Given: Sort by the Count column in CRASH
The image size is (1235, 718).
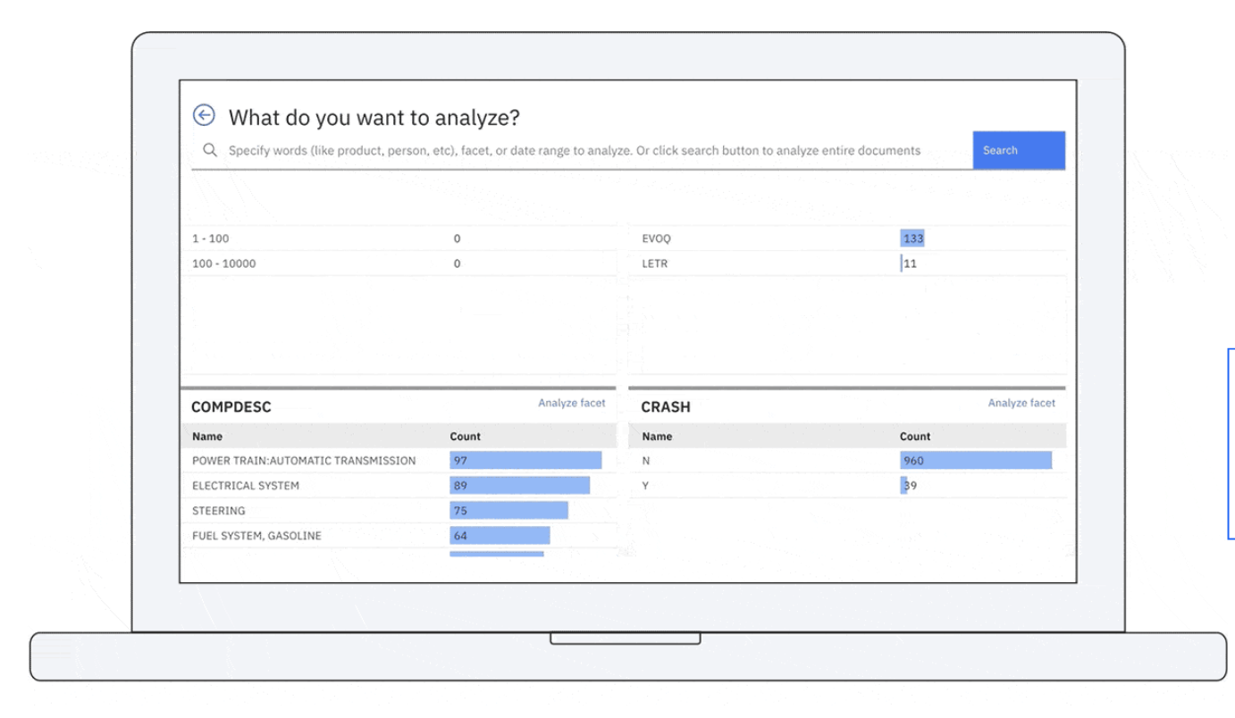Looking at the screenshot, I should click(x=915, y=436).
